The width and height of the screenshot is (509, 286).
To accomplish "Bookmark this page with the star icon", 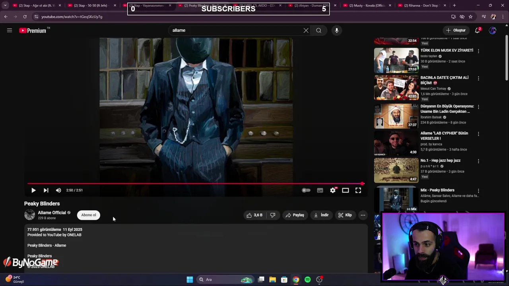I will 470,17.
